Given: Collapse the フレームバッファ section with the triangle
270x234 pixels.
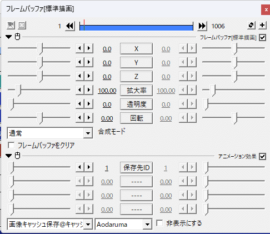Looking at the screenshot, I should [8, 37].
